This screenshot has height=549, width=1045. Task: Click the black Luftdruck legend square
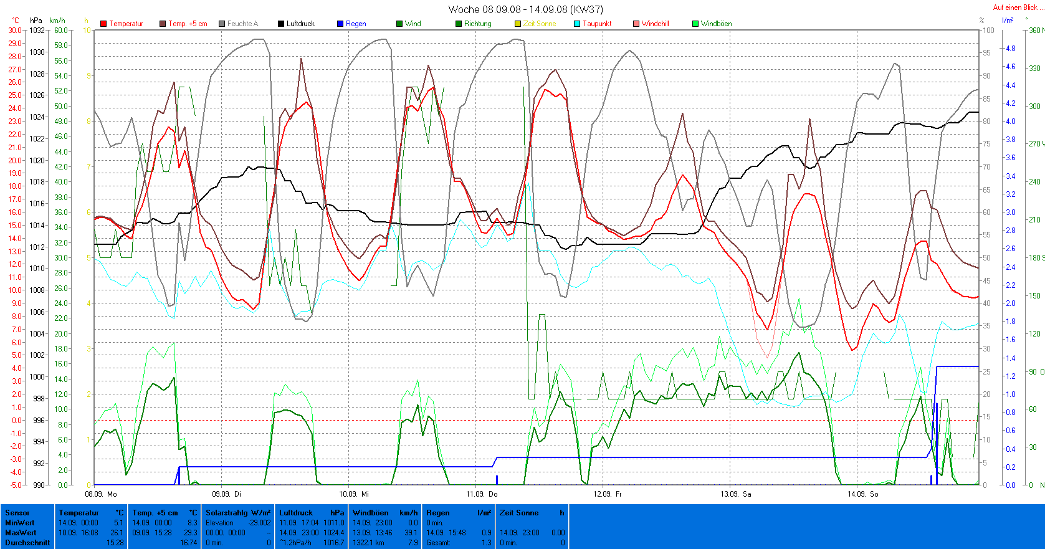click(x=281, y=24)
